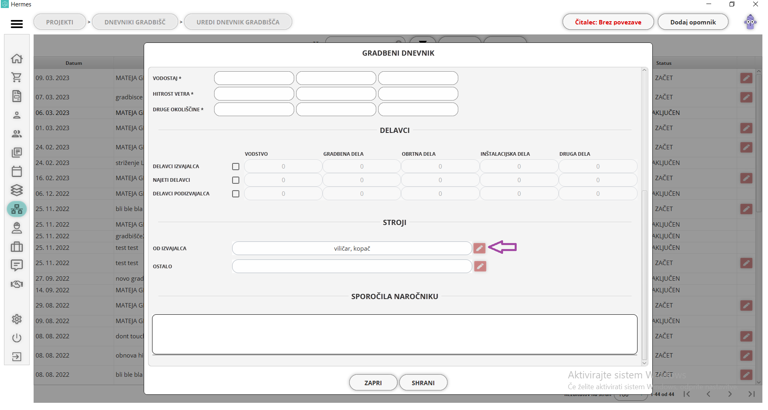Open the hamburger menu
Screen dimensions: 768x410
click(x=16, y=24)
